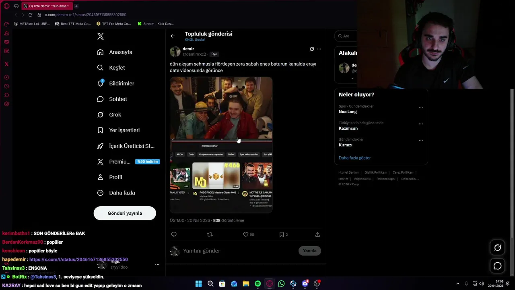
Task: Open İçerik Üreticisi Stüdyosu
Action: 126,146
